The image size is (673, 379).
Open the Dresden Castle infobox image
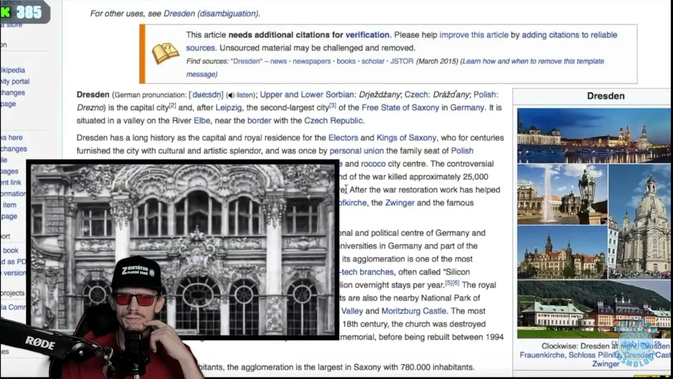tap(563, 252)
